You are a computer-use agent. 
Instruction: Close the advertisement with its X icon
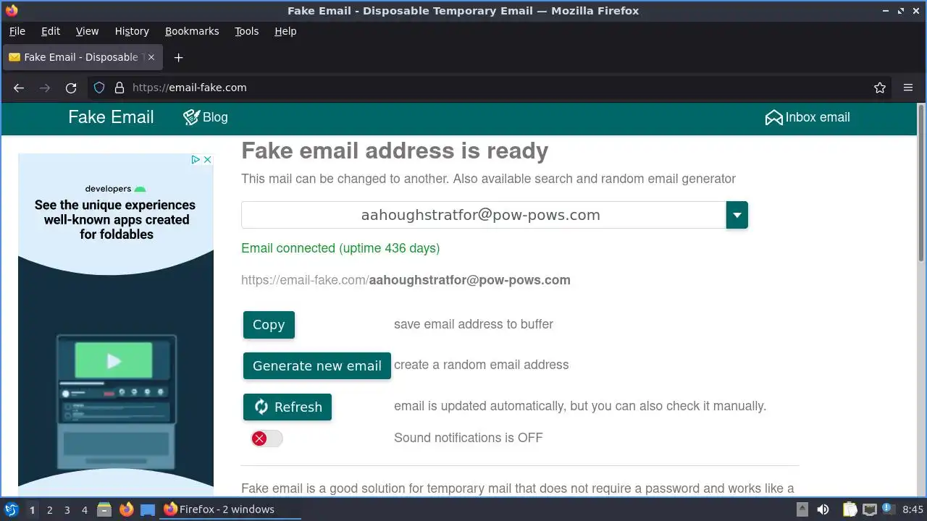(207, 160)
